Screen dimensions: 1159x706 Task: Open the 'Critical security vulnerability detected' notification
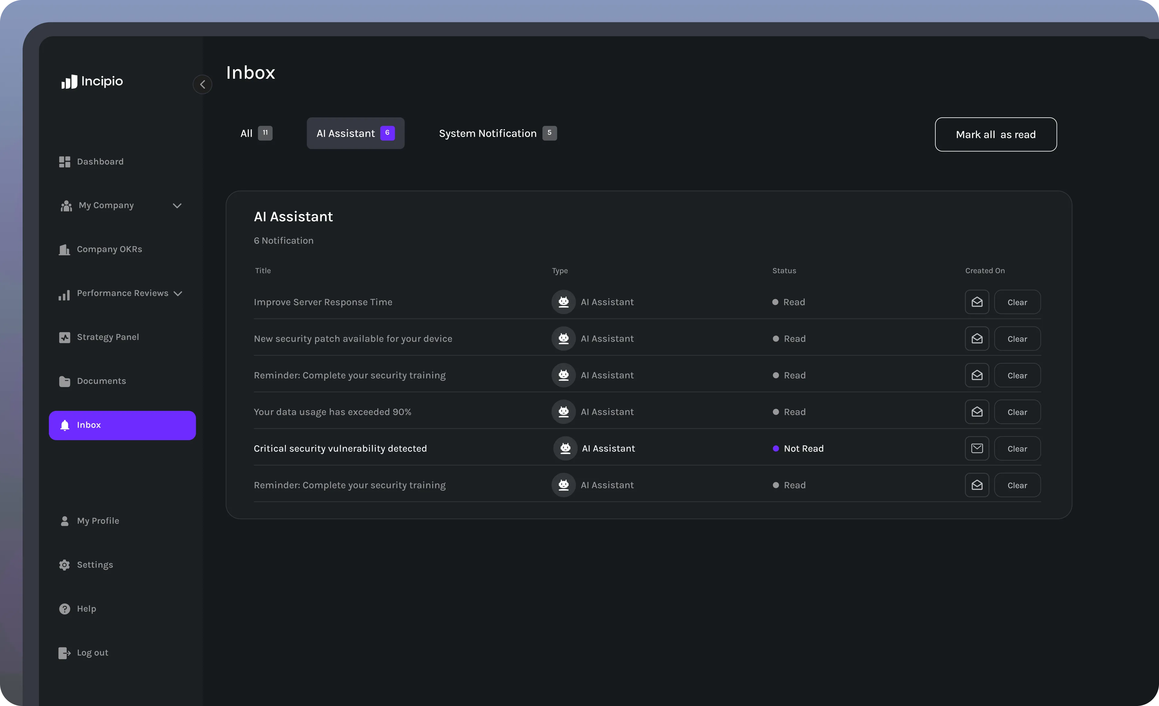pos(340,448)
